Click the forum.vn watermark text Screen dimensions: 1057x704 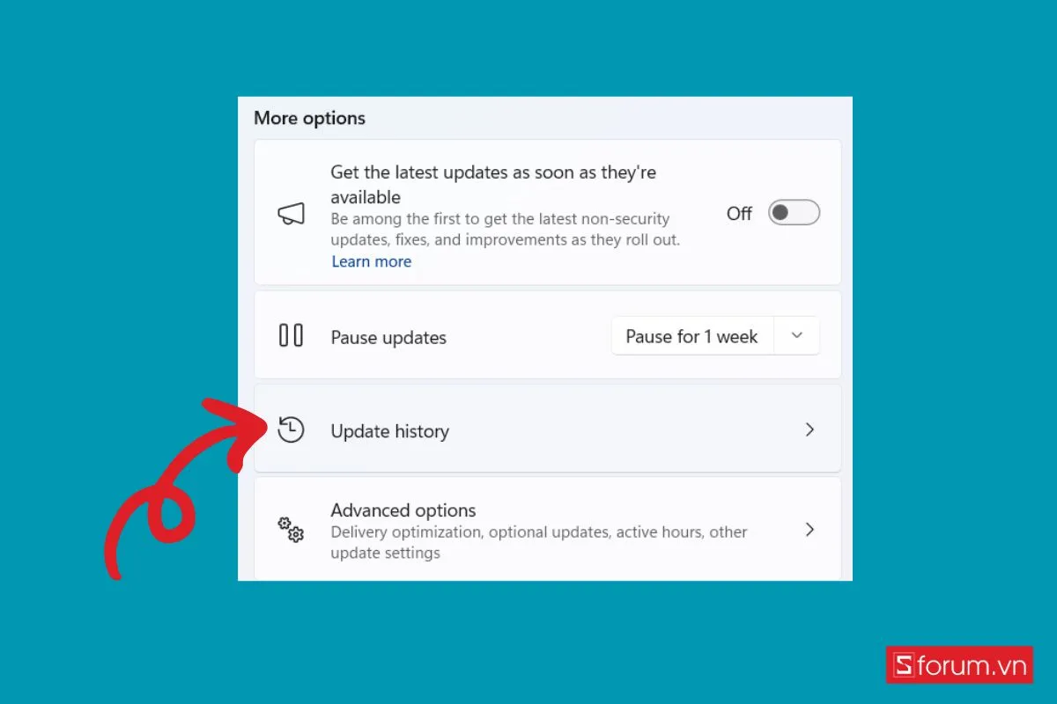coord(972,666)
